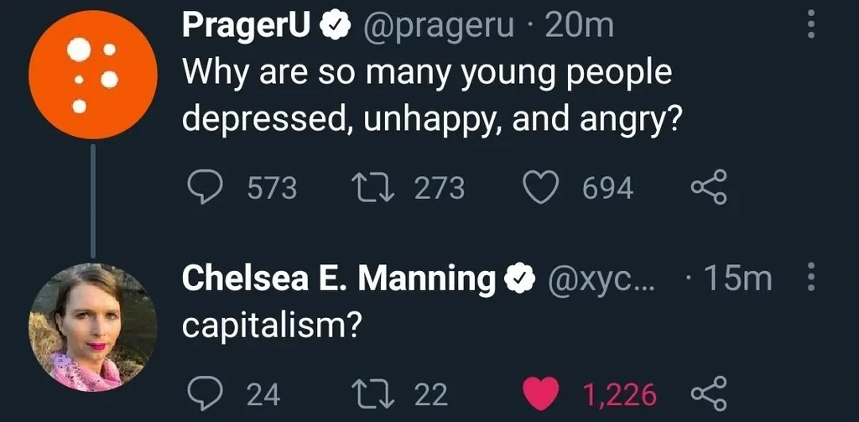Click the PragerU display name
The width and height of the screenshot is (859, 422).
(x=247, y=27)
